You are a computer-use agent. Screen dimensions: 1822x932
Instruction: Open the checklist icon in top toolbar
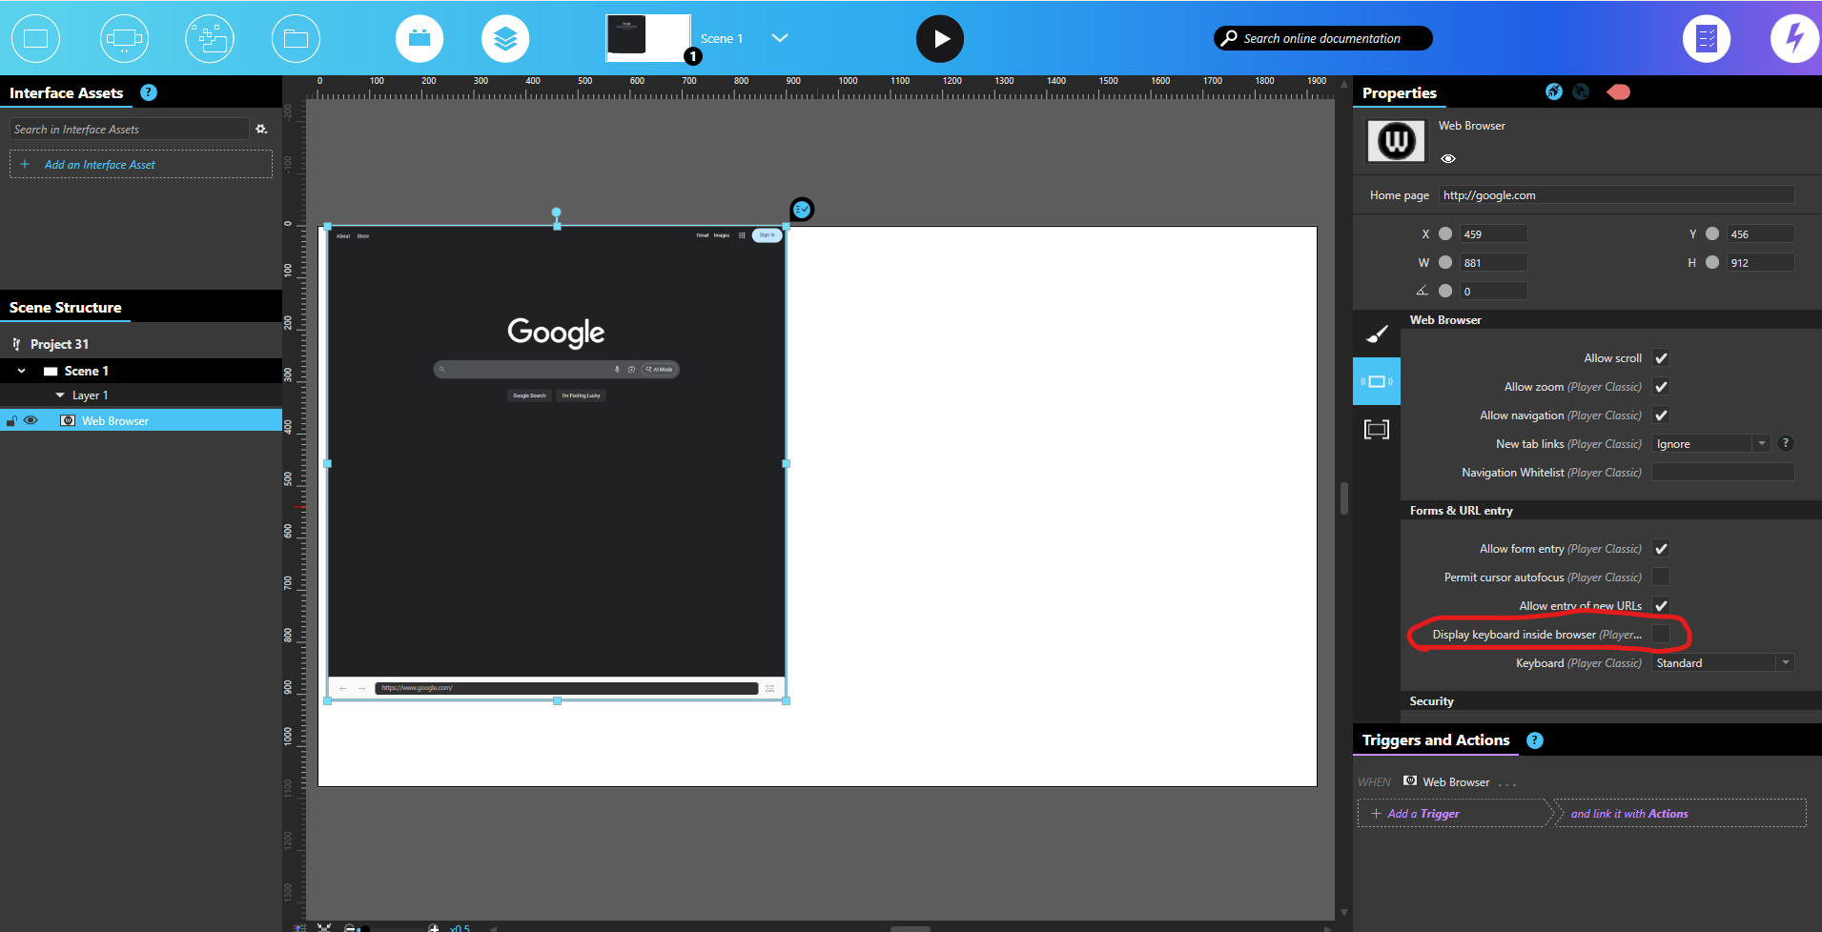[x=1706, y=39]
